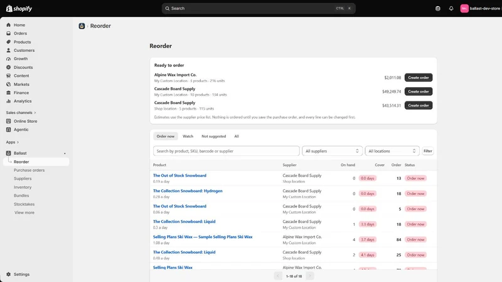Viewport: 502px width, 282px height.
Task: Click the $2,011.08 estimate amount
Action: (x=393, y=78)
